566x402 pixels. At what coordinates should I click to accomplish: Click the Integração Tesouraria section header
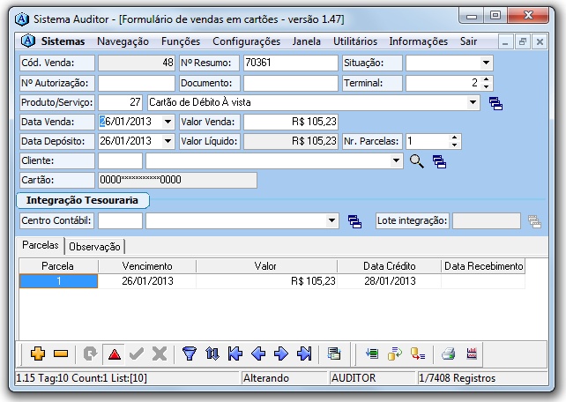(82, 200)
